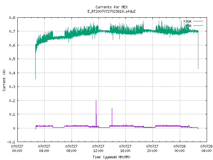Click the 0 y-axis tick label
The image size is (213, 160).
click(14, 128)
